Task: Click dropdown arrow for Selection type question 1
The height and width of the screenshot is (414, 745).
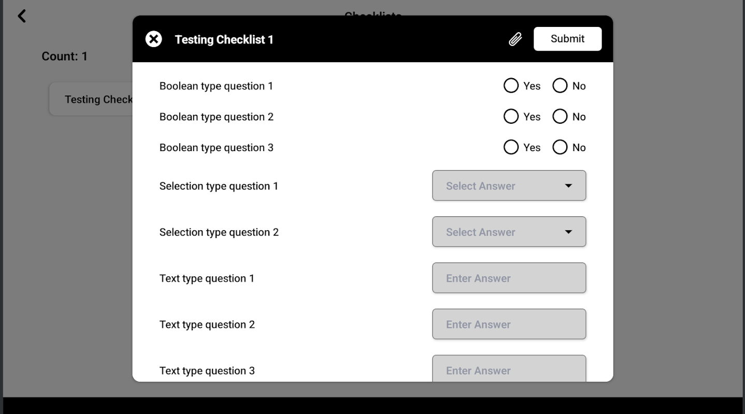Action: [x=568, y=186]
